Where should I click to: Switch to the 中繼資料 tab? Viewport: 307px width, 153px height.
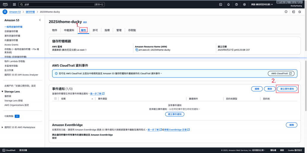(69, 30)
